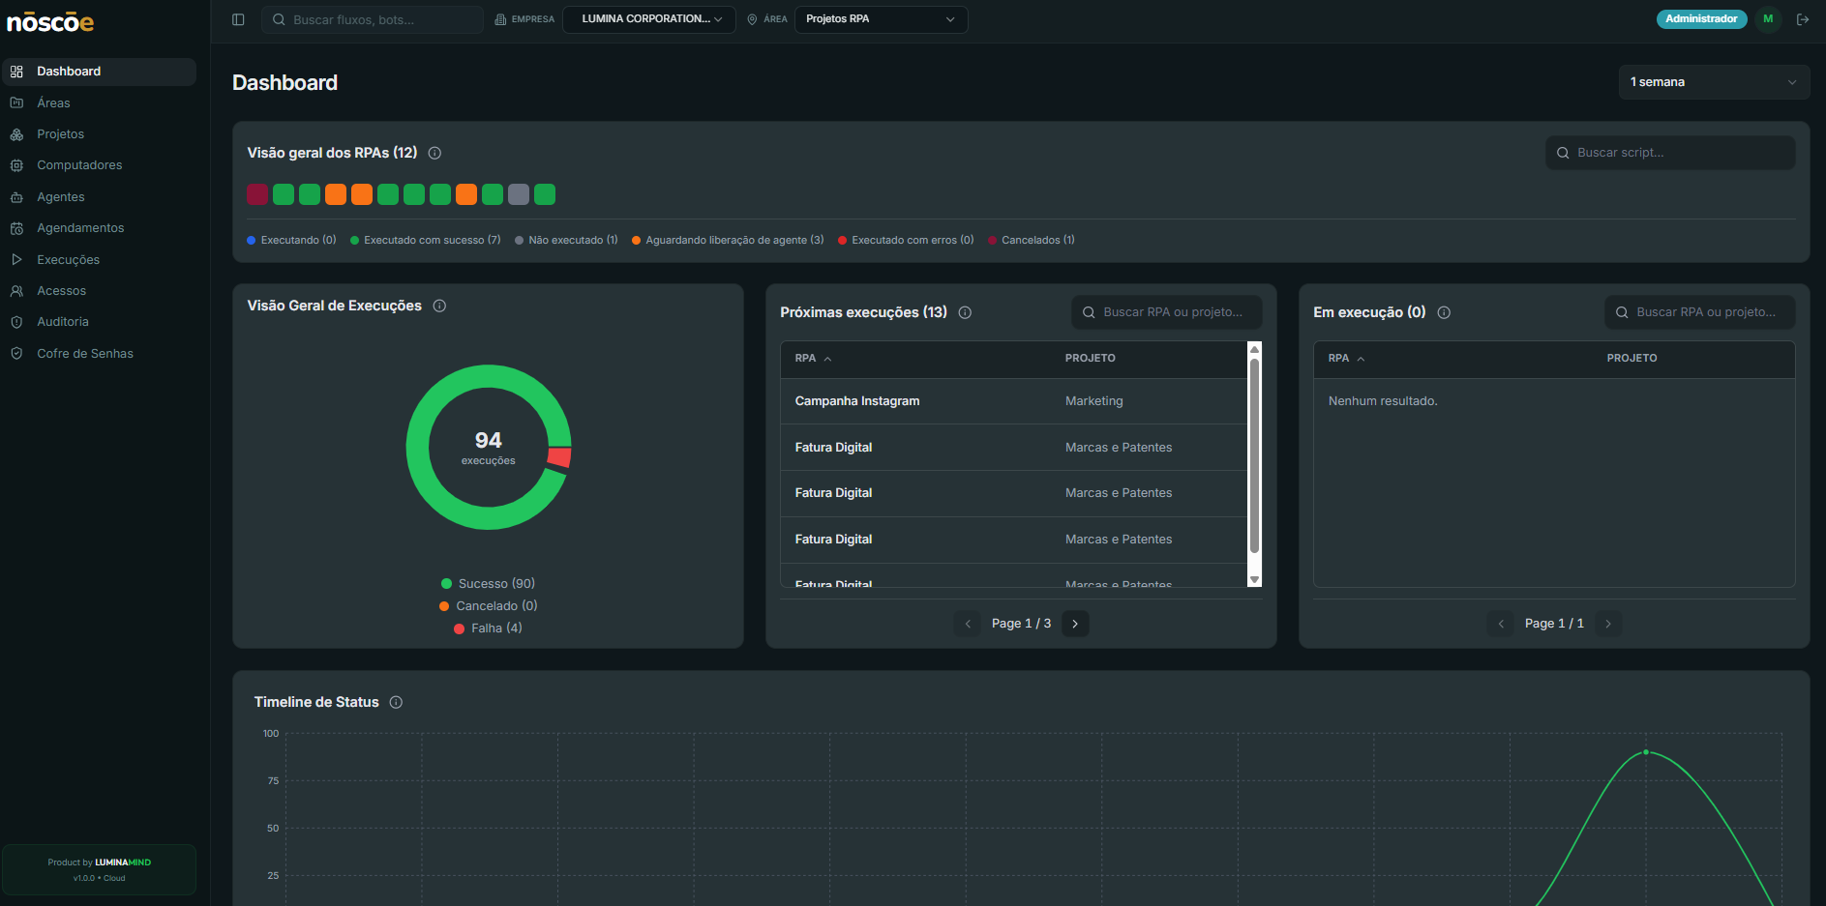Click previous page in Em execução

(x=1501, y=624)
